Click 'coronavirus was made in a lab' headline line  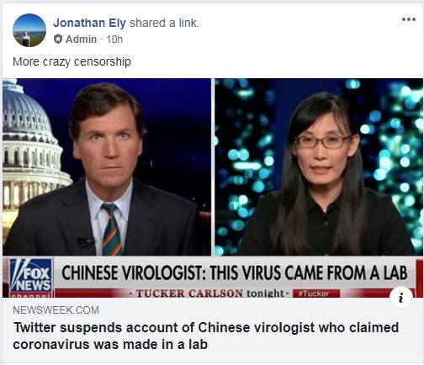110,344
